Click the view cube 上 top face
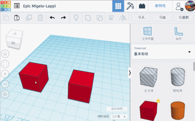 (15, 34)
